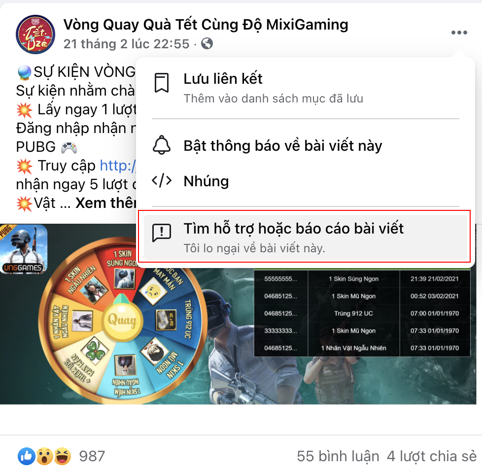
Task: Click the embed code brackets icon
Action: coord(162,180)
